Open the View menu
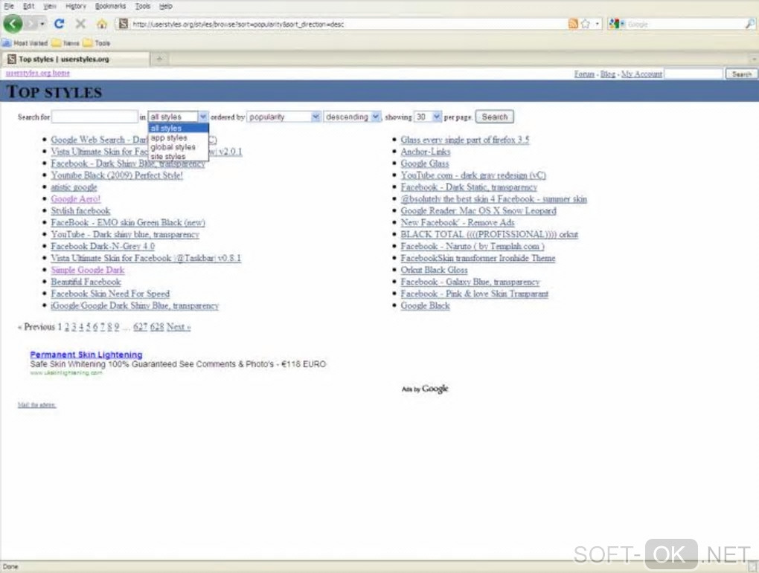 click(x=49, y=6)
